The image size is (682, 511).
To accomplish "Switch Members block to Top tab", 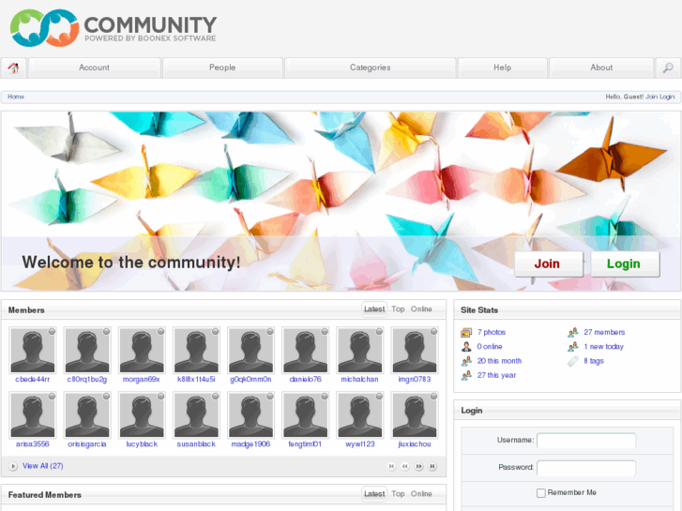I will (x=398, y=309).
